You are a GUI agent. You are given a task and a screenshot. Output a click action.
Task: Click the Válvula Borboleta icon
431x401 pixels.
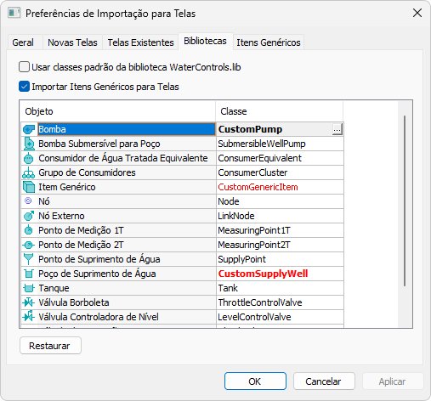pyautogui.click(x=29, y=302)
